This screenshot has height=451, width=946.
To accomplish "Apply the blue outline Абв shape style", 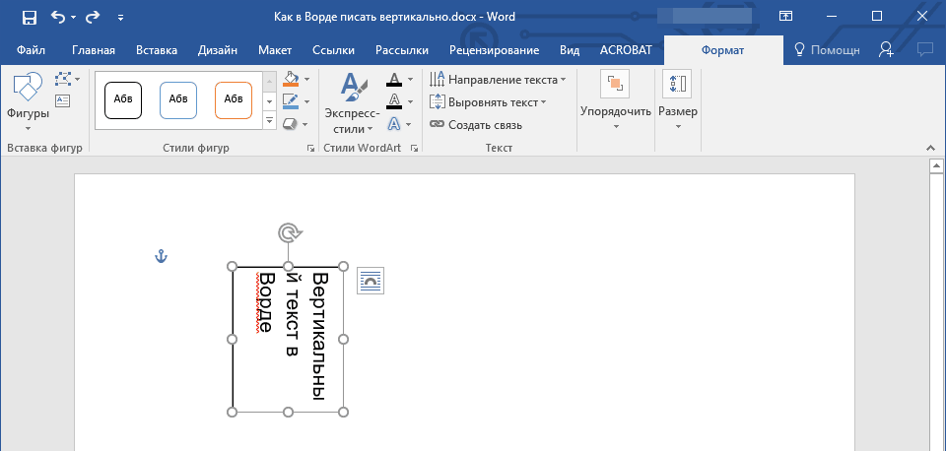I will [x=178, y=100].
